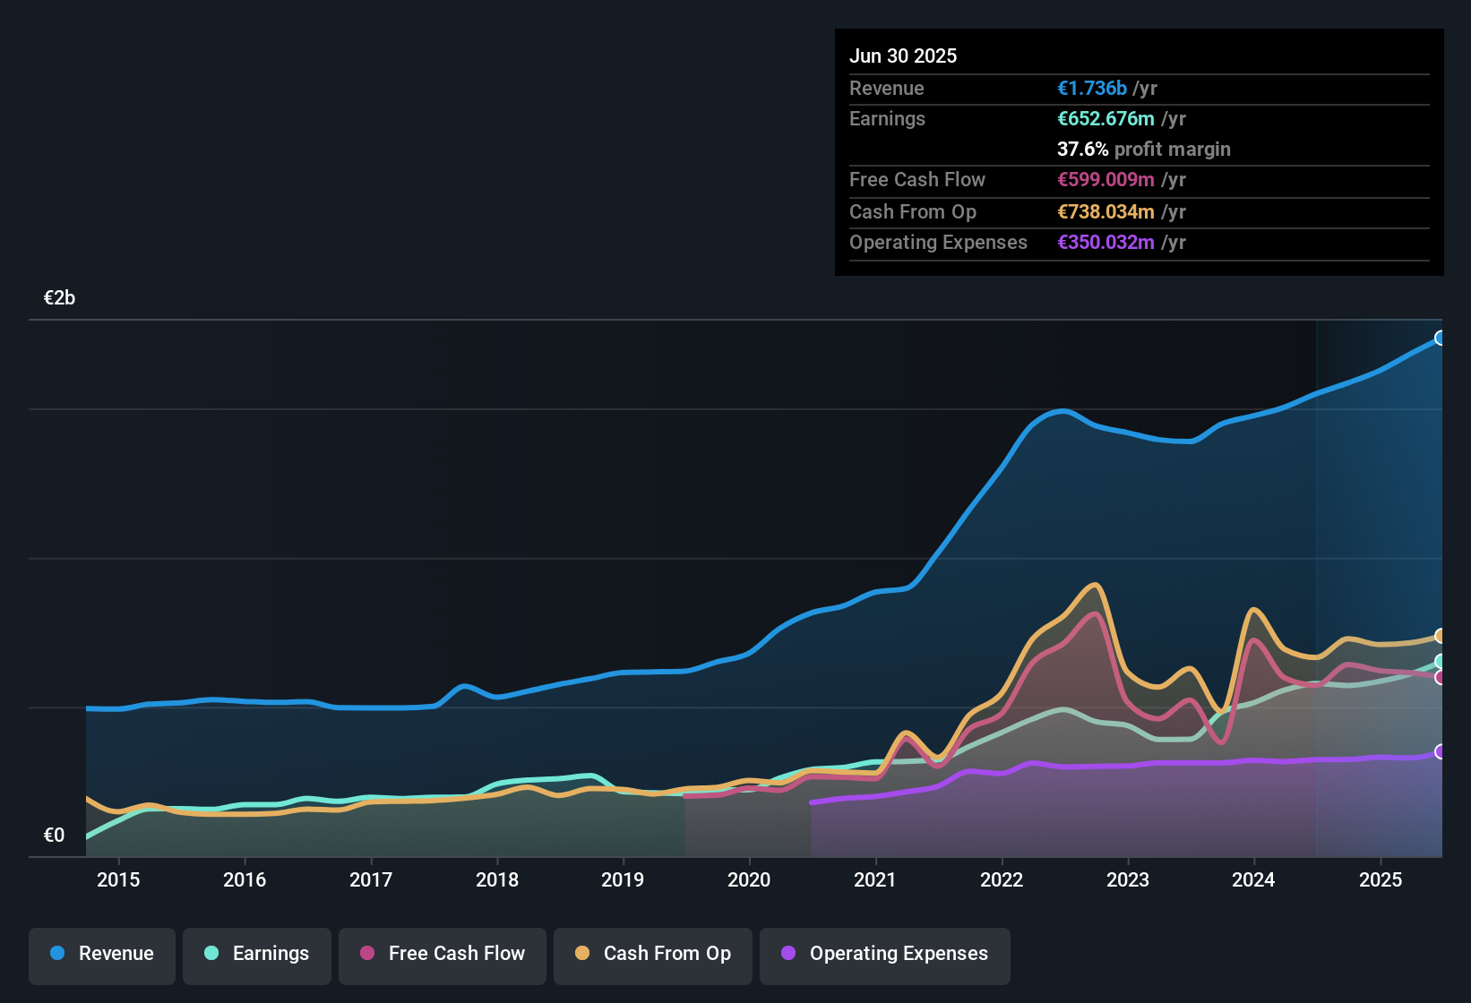This screenshot has height=1003, width=1471.
Task: Click the €2b gridline label on axis
Action: tap(57, 297)
